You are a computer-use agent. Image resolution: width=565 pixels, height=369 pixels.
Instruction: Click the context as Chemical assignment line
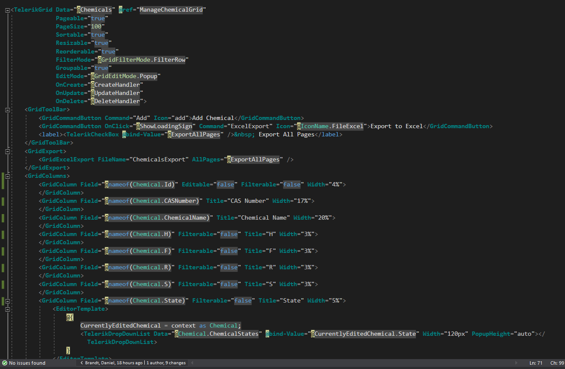coord(161,326)
